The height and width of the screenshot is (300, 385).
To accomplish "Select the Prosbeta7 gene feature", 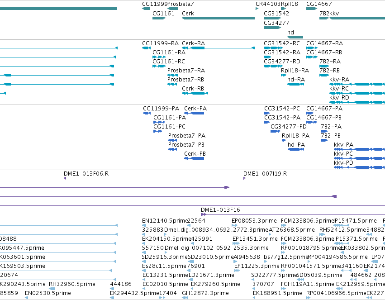I will click(173, 9).
